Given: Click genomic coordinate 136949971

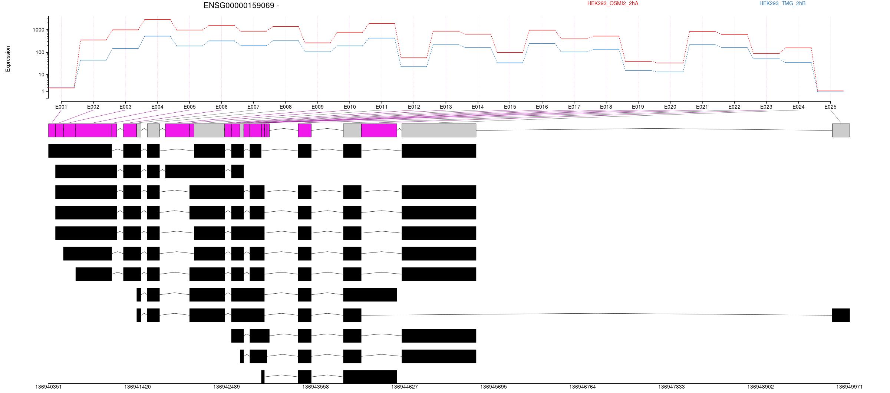Looking at the screenshot, I should coord(850,387).
